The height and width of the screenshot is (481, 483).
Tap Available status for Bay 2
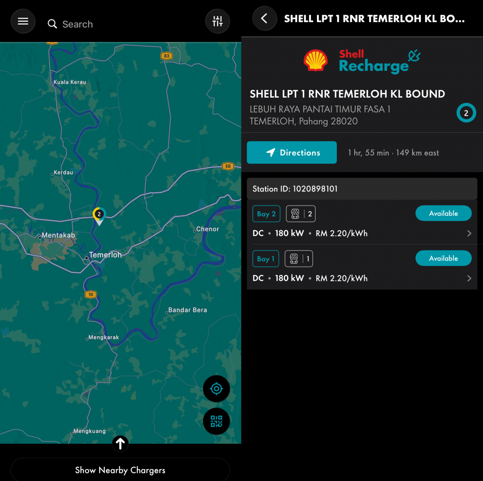[443, 213]
